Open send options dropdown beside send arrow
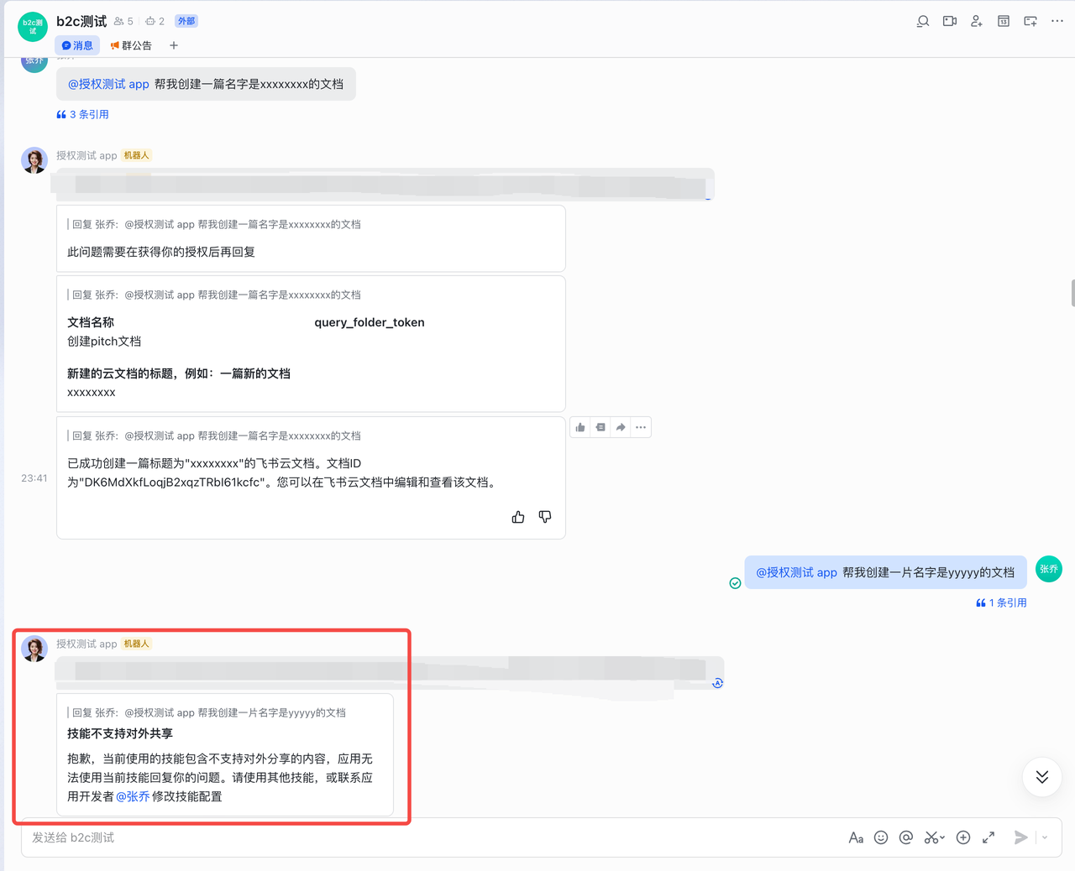 [1045, 837]
